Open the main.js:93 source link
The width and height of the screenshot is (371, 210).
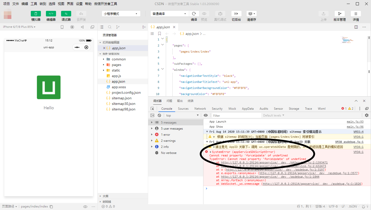355,122
